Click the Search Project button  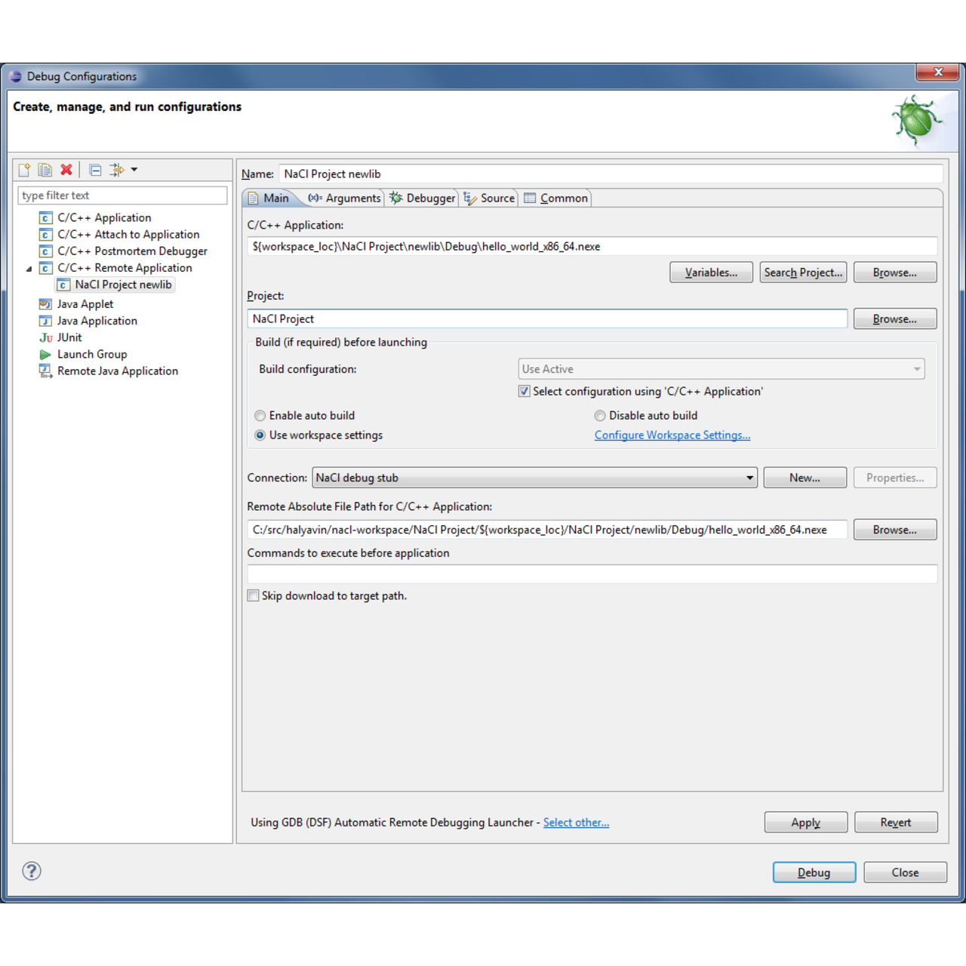click(802, 272)
